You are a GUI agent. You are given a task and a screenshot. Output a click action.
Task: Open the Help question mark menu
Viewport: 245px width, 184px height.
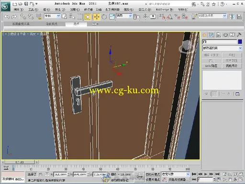(222, 4)
